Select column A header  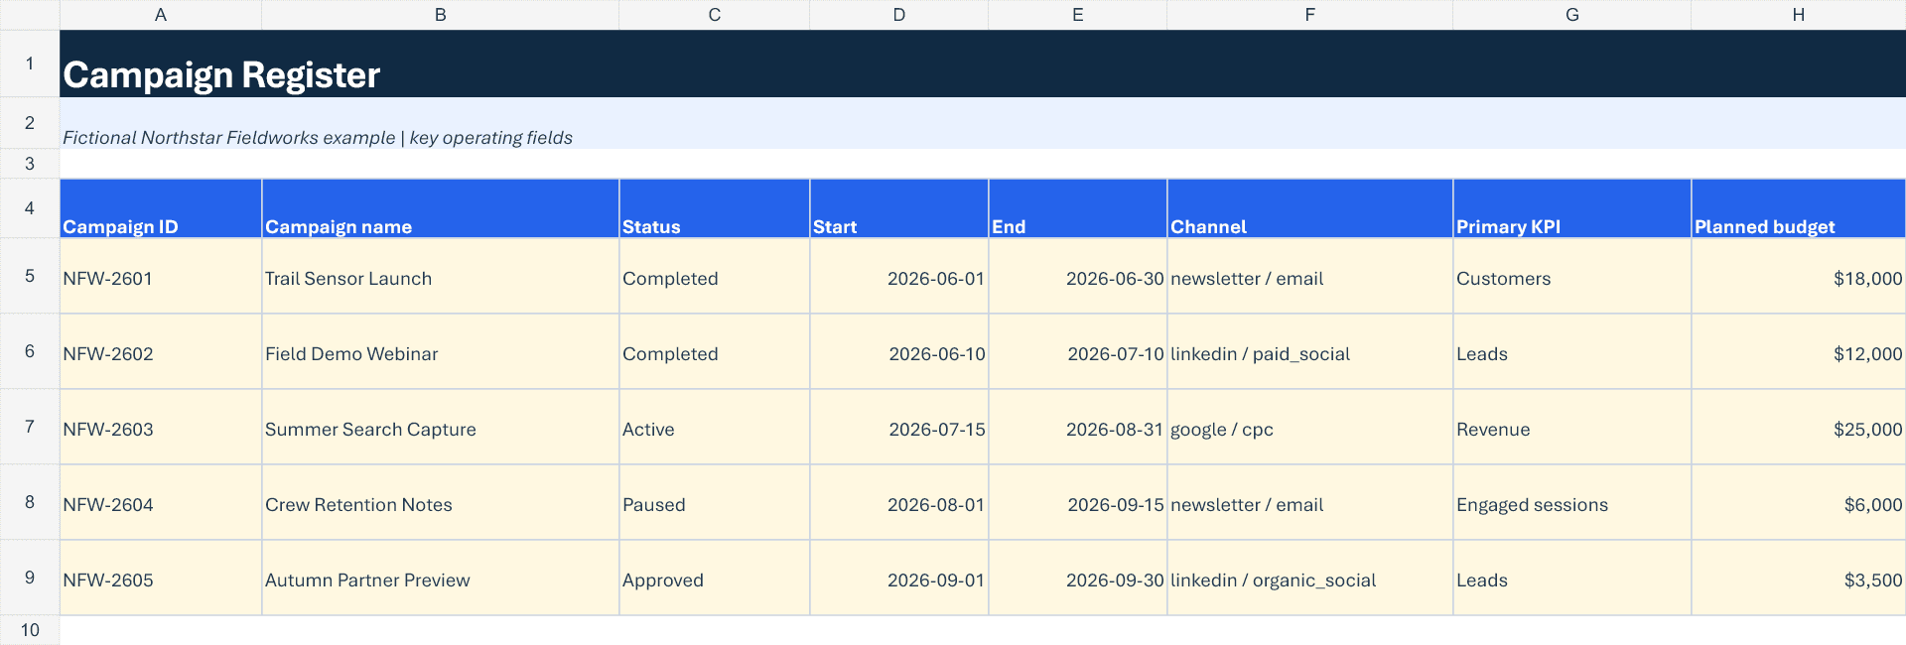point(161,15)
